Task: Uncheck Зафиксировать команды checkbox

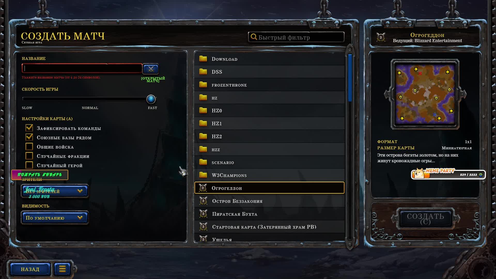Action: 29,128
